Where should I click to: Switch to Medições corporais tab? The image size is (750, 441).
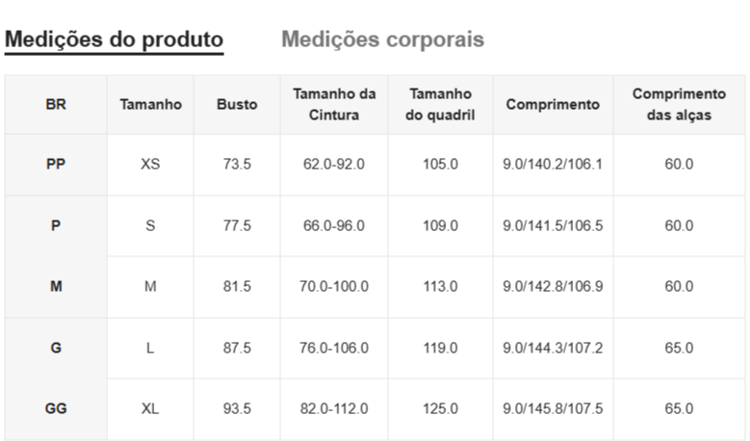point(382,39)
